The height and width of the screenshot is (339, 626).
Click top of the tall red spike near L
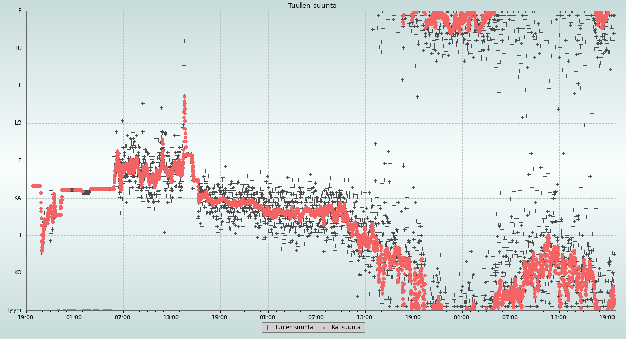pyautogui.click(x=184, y=96)
